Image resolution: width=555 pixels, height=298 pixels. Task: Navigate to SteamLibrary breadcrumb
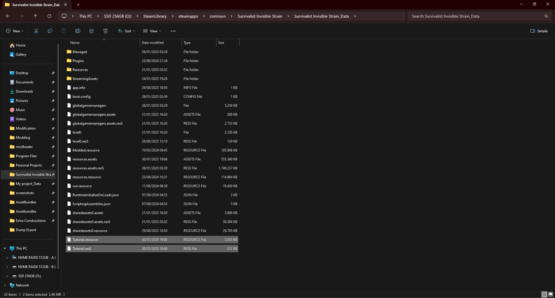(155, 16)
